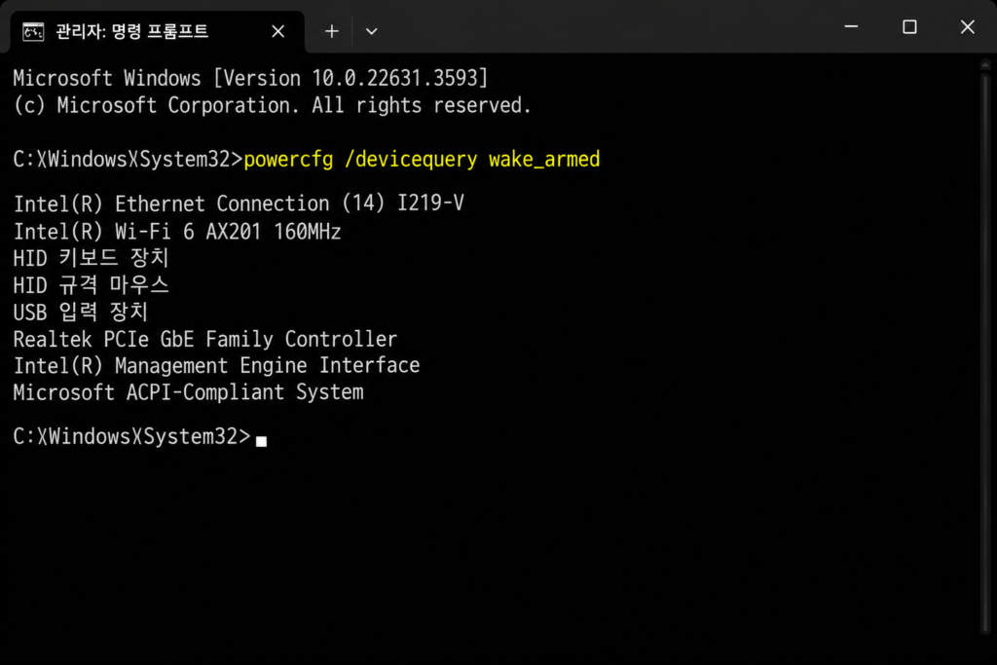The width and height of the screenshot is (997, 665).
Task: Open a new tab with plus button
Action: click(332, 31)
